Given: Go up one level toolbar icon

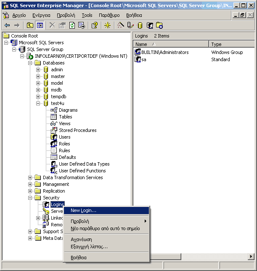Looking at the screenshot, I should click(30, 25).
